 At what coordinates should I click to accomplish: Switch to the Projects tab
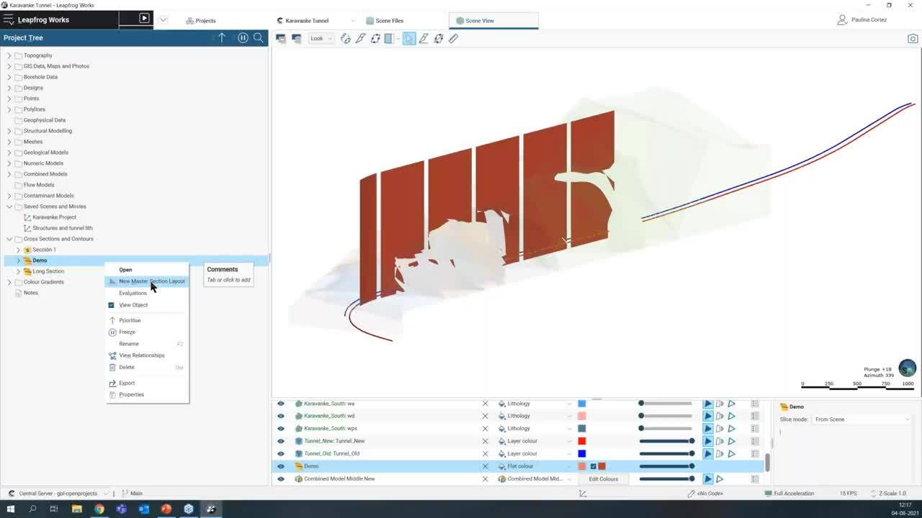[200, 20]
